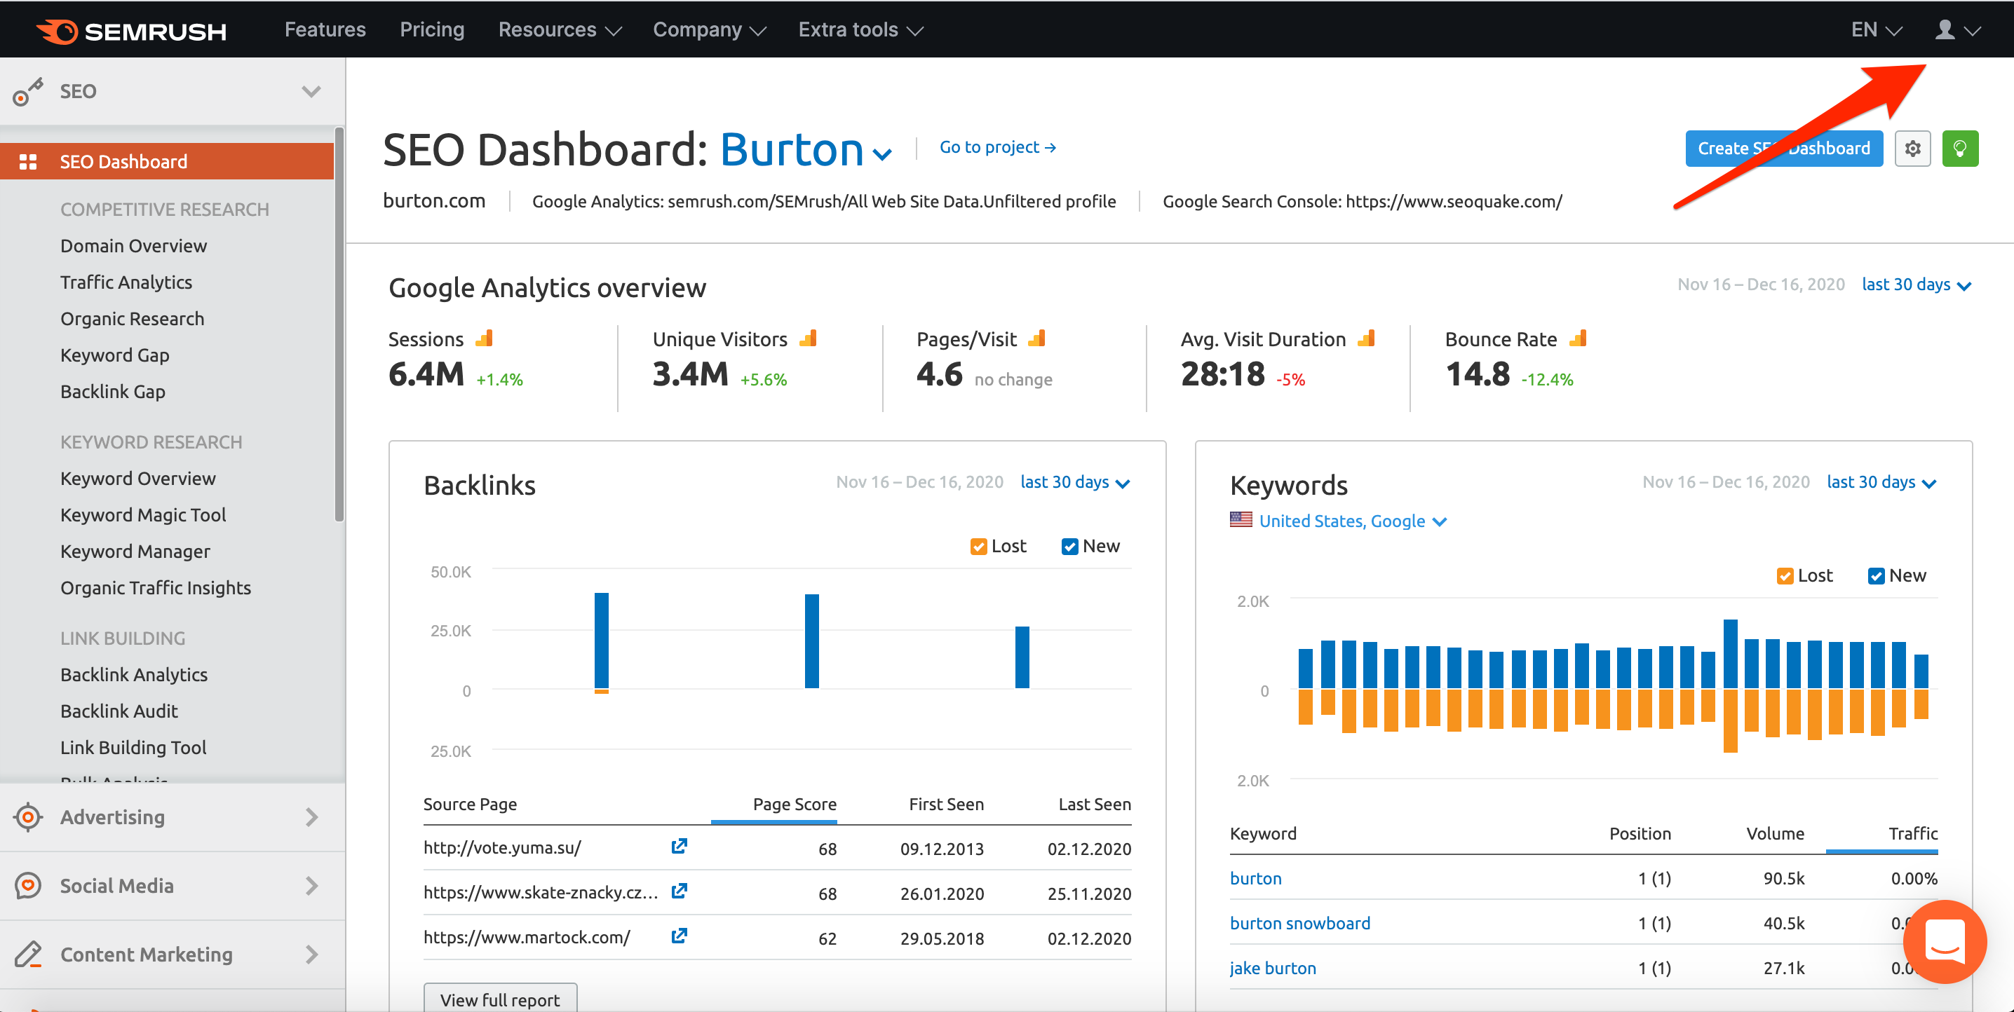Viewport: 2014px width, 1012px height.
Task: Open Backlinks last 30 days dropdown
Action: click(x=1074, y=482)
